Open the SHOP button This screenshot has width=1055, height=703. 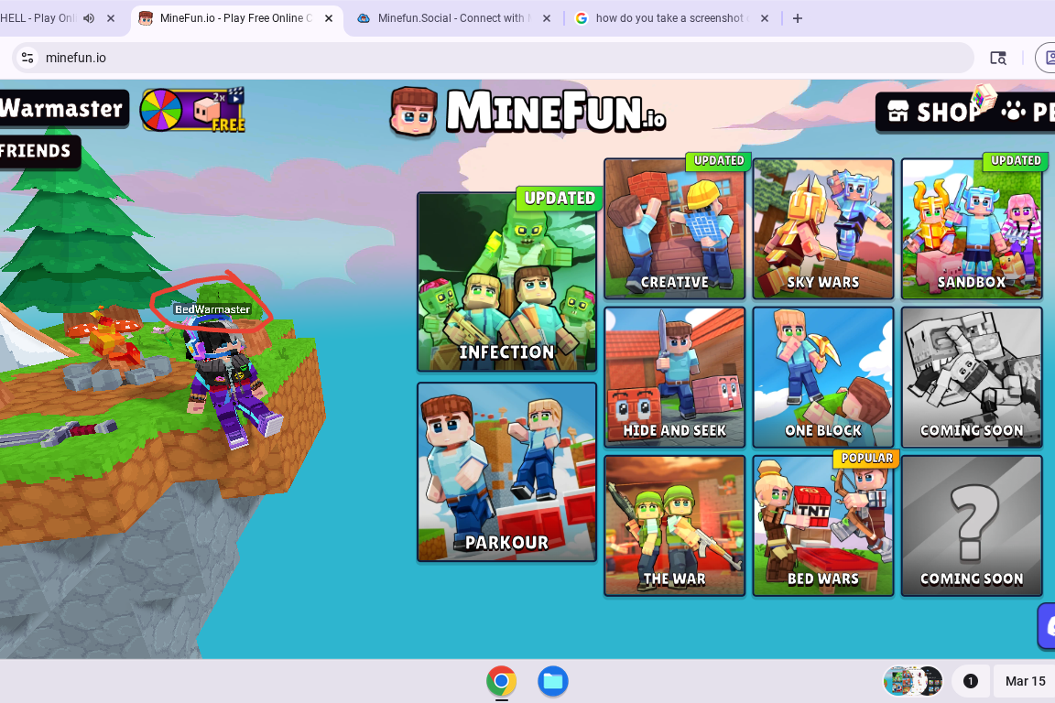pyautogui.click(x=934, y=111)
